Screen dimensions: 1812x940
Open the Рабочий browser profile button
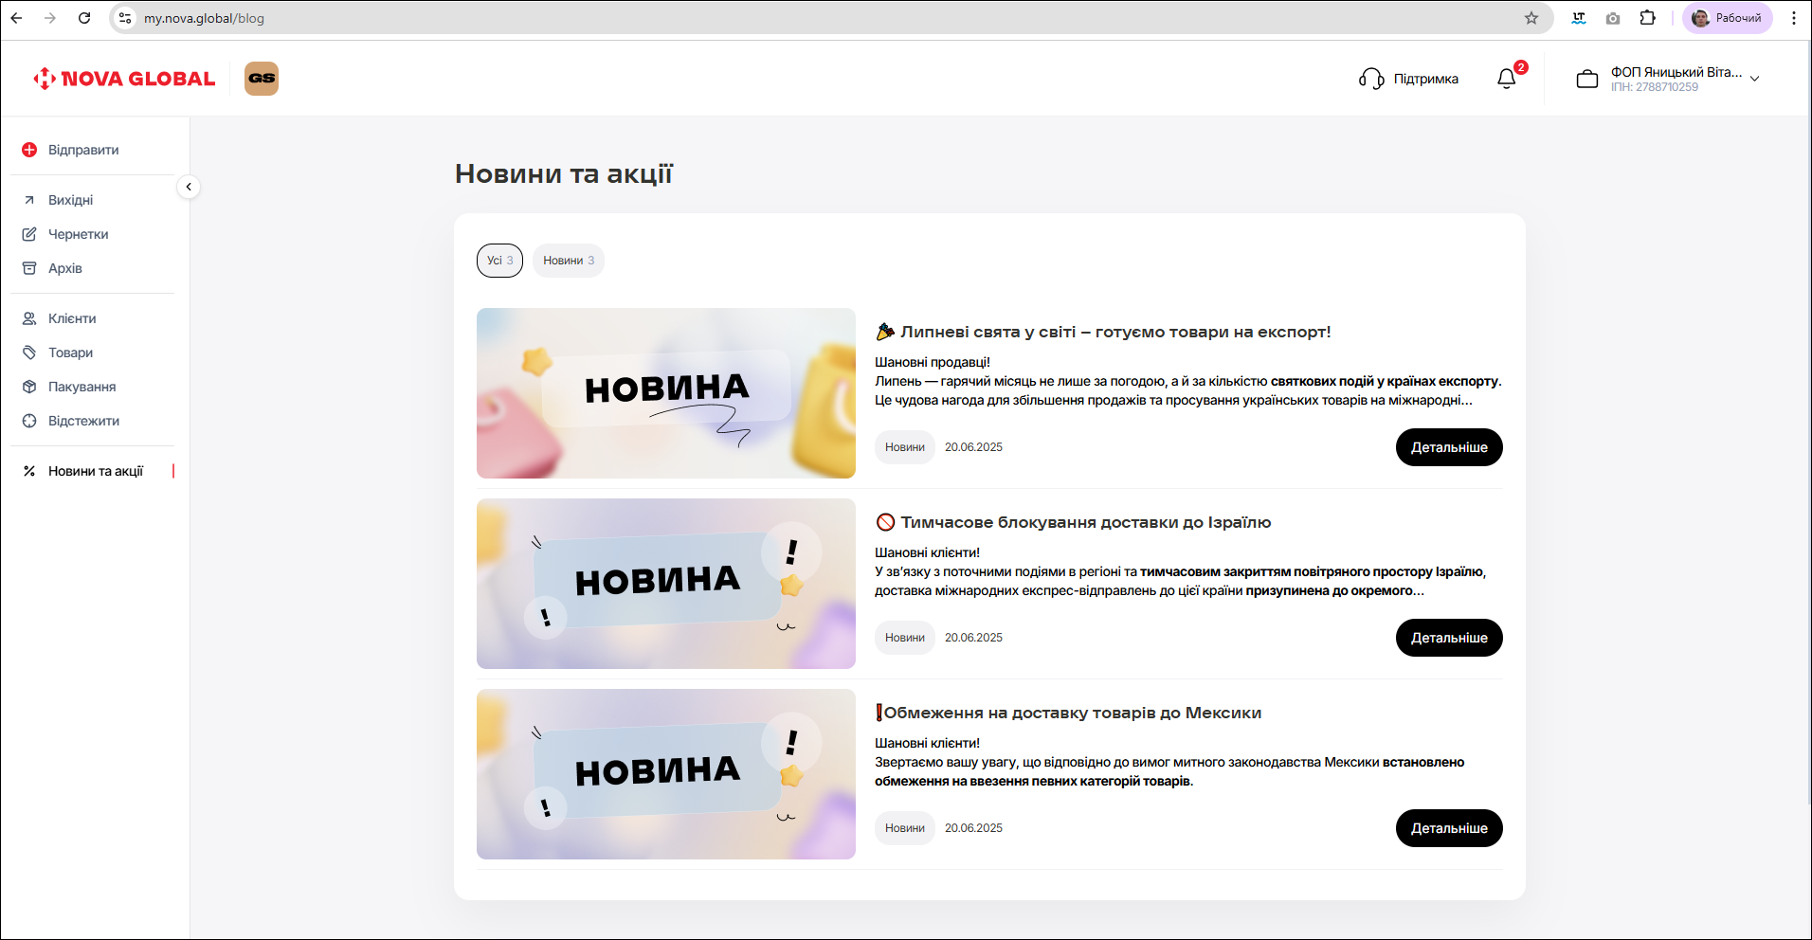pyautogui.click(x=1727, y=18)
